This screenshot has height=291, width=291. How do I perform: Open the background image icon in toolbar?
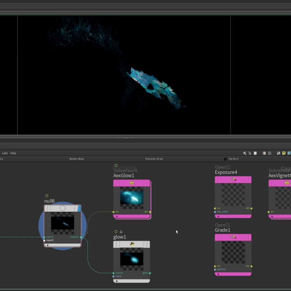[289, 153]
